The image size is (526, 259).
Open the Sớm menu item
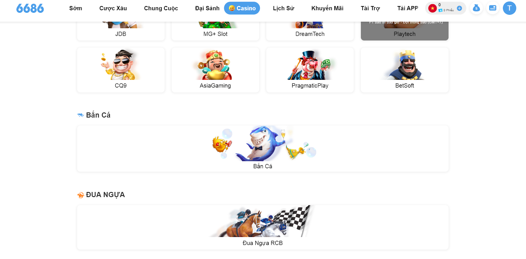76,8
